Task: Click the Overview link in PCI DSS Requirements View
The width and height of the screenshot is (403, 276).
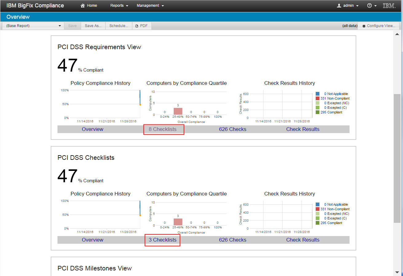Action: click(93, 129)
